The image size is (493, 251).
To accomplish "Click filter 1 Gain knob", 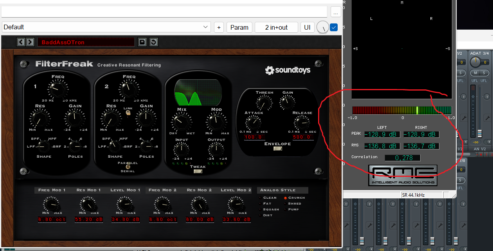I will pyautogui.click(x=75, y=118).
